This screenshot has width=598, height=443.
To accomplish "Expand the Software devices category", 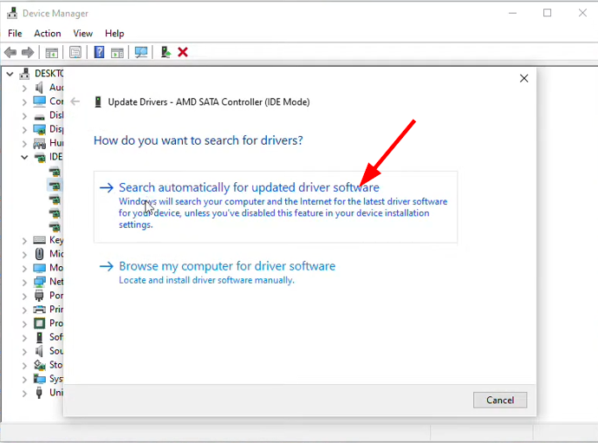I will [24, 337].
